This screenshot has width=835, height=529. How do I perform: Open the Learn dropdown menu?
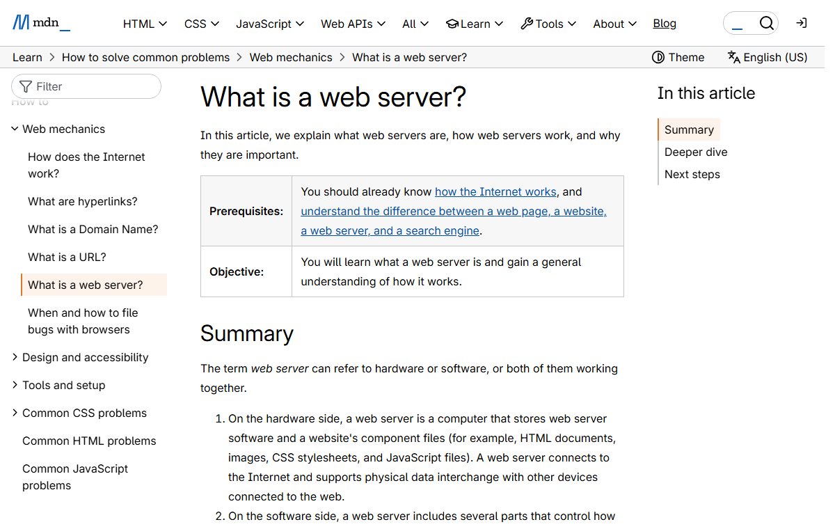pyautogui.click(x=474, y=24)
